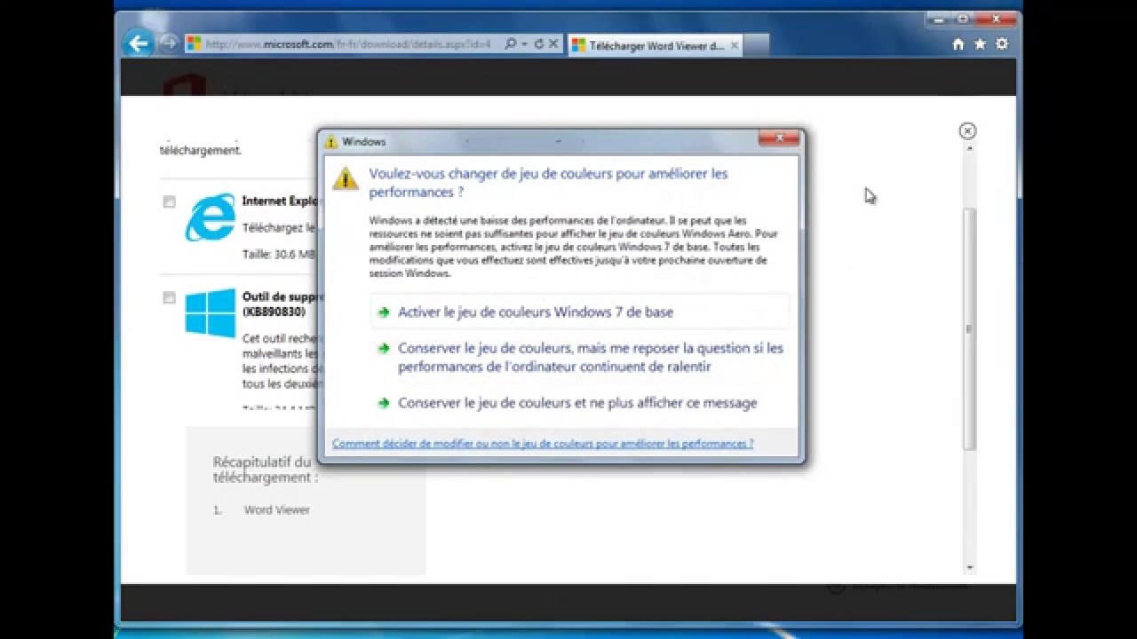Open the Tools gear icon
This screenshot has height=639, width=1137.
(1002, 43)
